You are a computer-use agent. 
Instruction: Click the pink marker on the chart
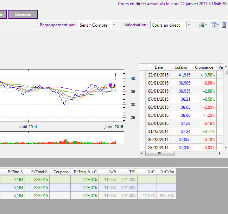click(x=110, y=85)
